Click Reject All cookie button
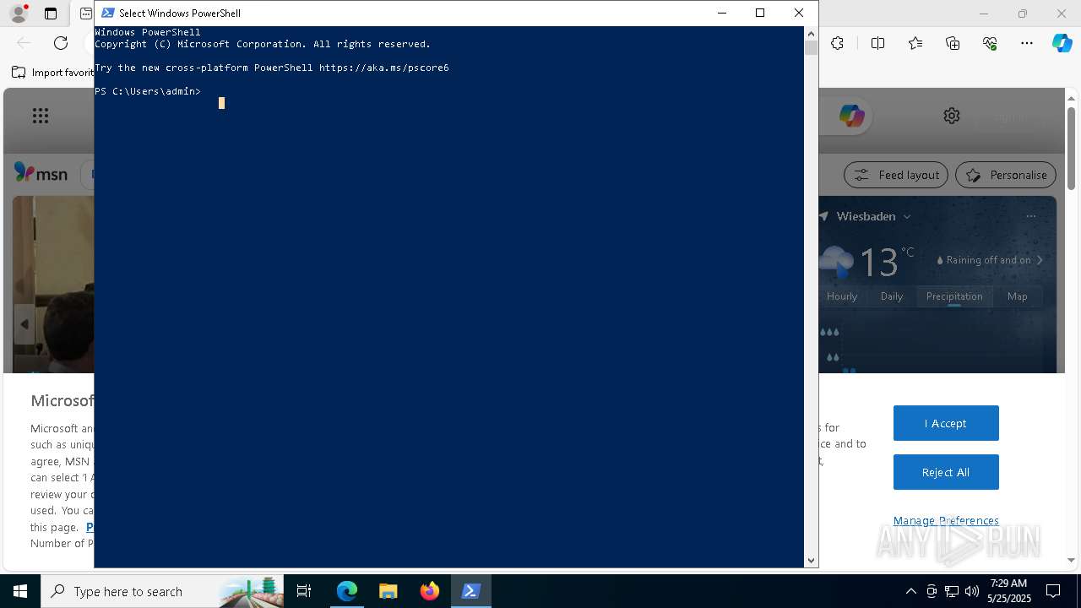 click(x=946, y=472)
